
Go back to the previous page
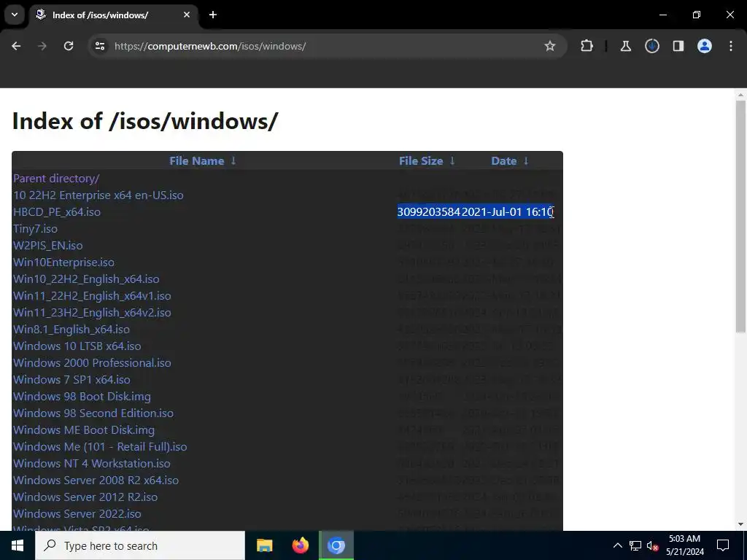click(16, 46)
